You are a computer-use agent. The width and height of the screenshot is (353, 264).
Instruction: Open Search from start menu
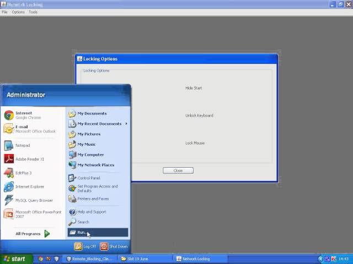(98, 222)
